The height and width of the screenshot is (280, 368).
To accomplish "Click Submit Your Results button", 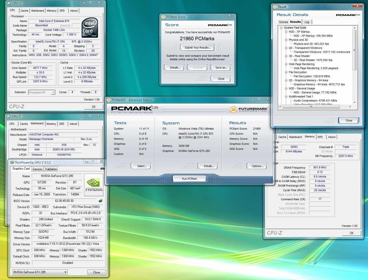I will click(x=198, y=48).
